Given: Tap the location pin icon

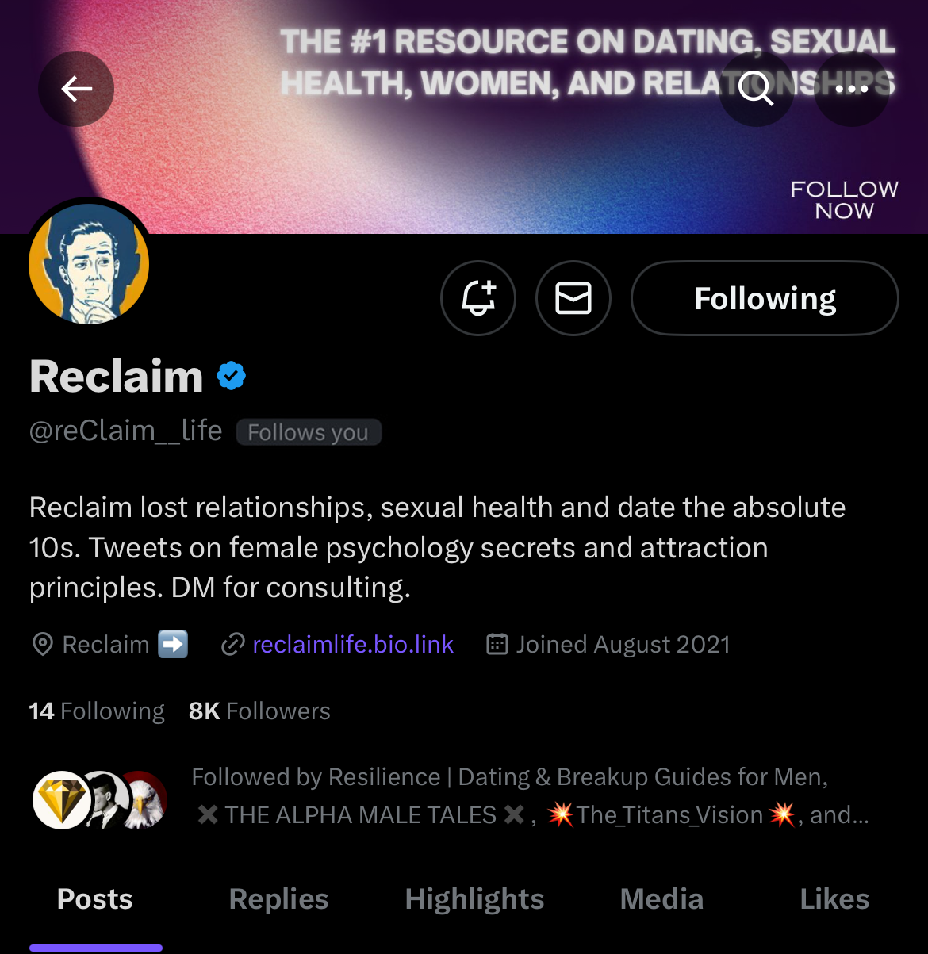Looking at the screenshot, I should [42, 644].
